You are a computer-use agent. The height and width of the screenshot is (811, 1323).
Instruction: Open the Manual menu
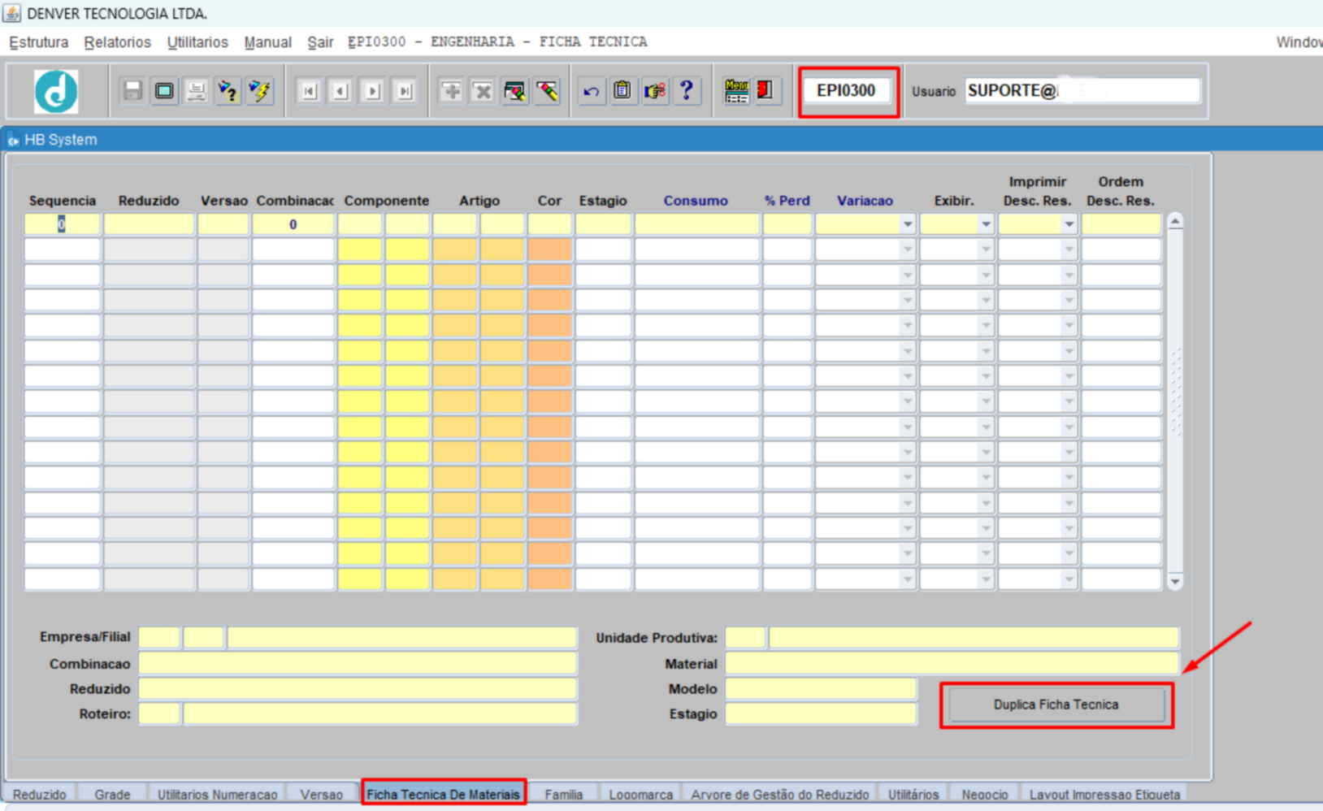(267, 42)
